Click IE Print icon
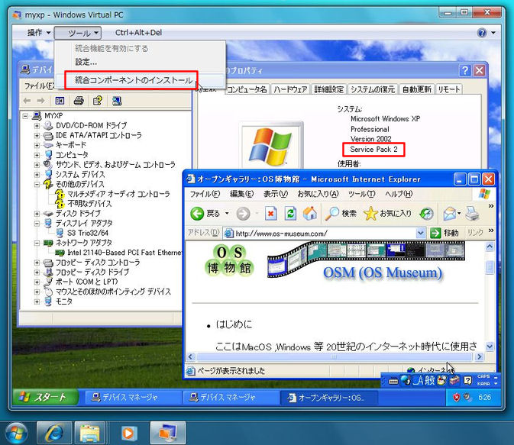Screen dimensions: 514x445 (472, 214)
